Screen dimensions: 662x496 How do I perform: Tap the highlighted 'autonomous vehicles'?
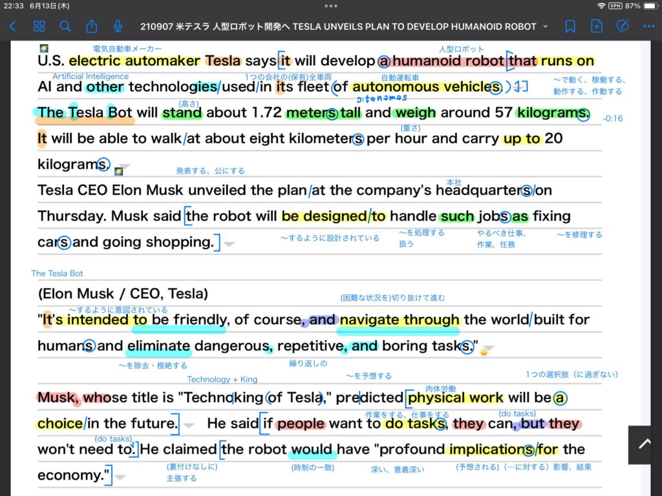coord(427,87)
